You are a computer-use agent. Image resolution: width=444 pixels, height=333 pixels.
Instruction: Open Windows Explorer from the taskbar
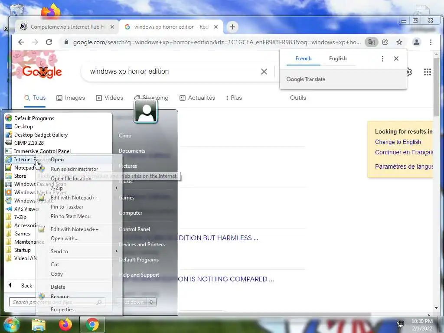click(39, 325)
